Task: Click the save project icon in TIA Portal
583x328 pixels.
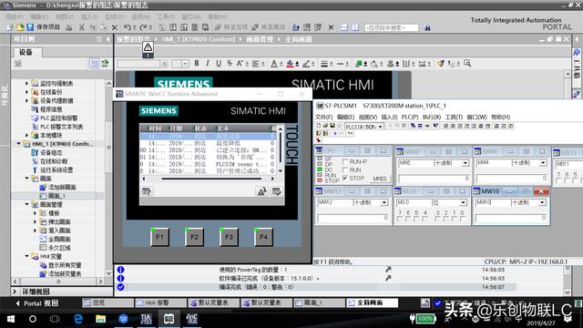Action: 30,27
